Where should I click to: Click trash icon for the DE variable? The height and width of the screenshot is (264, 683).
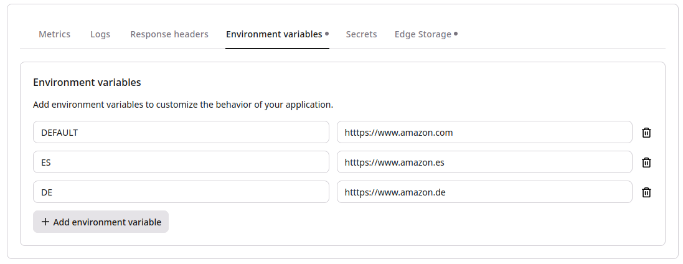(x=646, y=192)
